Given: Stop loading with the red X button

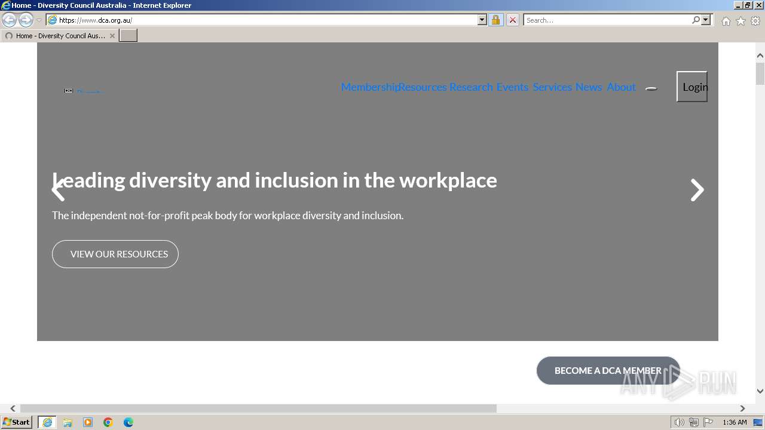Looking at the screenshot, I should [x=513, y=20].
